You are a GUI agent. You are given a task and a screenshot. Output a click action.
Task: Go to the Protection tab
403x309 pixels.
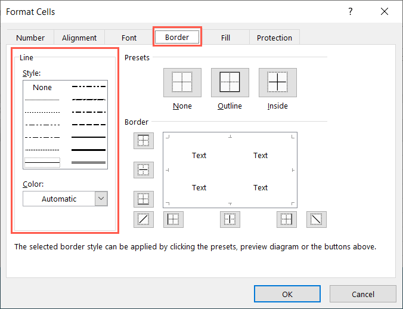coord(274,38)
